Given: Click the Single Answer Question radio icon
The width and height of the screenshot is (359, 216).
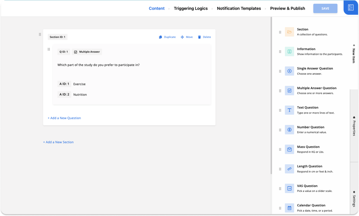Looking at the screenshot, I should pyautogui.click(x=289, y=71).
